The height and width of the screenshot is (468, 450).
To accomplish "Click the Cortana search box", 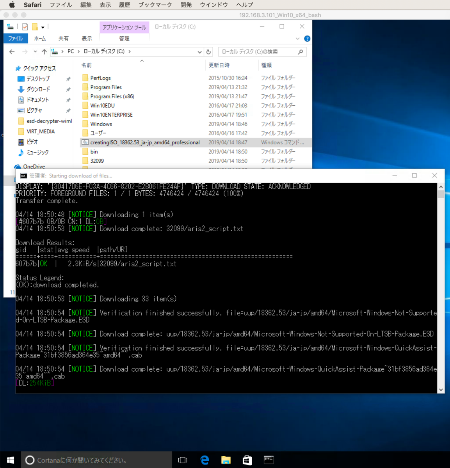I will (x=97, y=460).
